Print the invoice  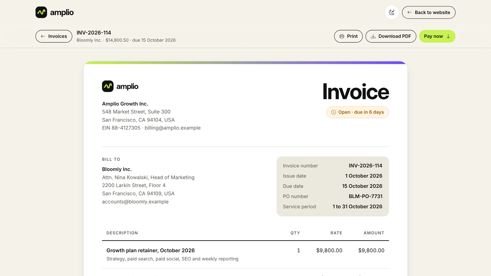coord(348,36)
